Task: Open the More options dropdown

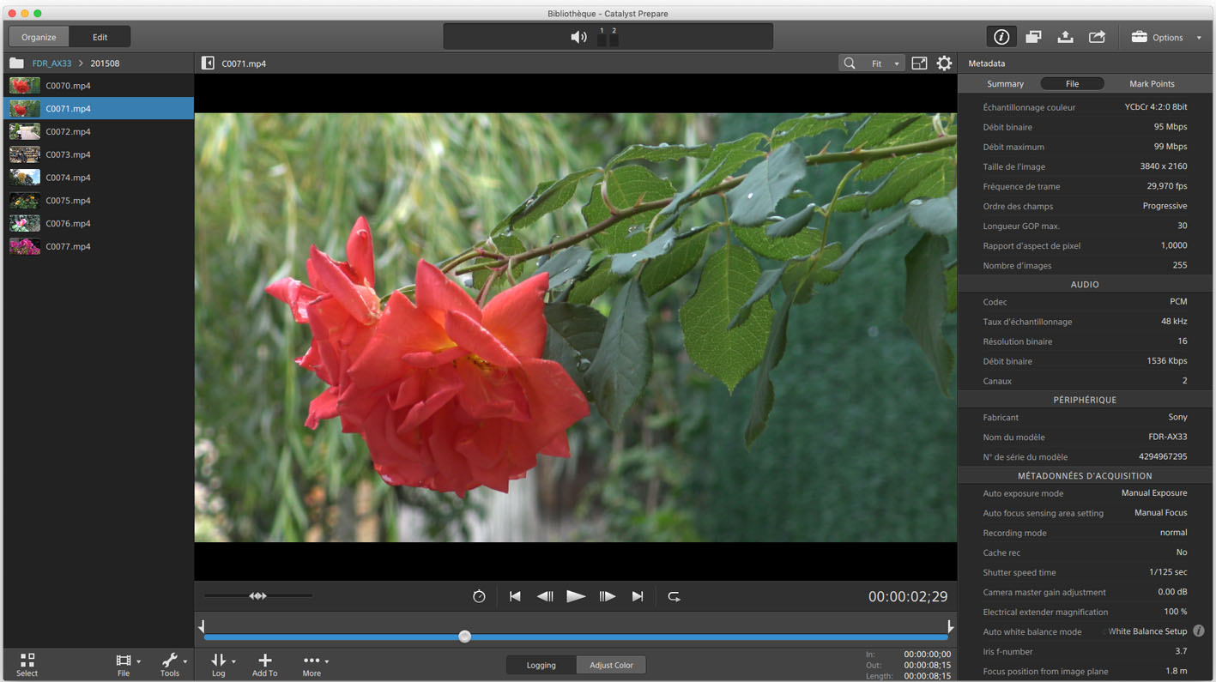Action: (314, 665)
